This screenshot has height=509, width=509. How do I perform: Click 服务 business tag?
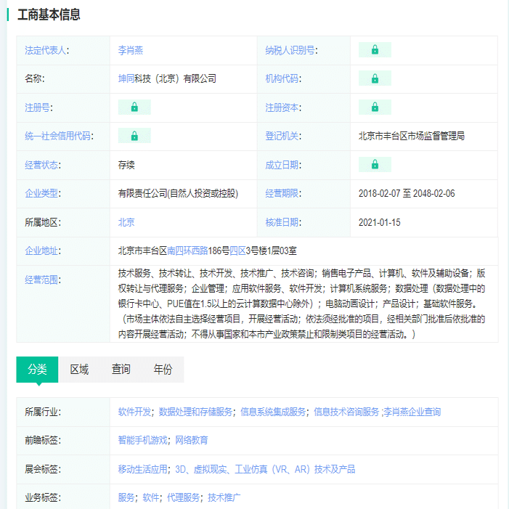[126, 497]
